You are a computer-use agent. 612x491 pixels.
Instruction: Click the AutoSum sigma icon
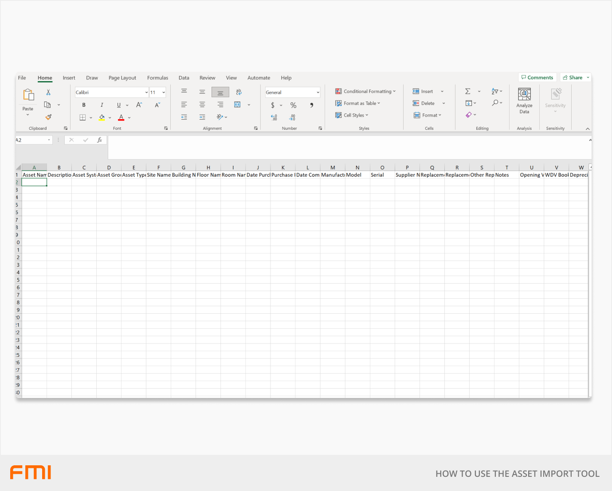(x=467, y=91)
